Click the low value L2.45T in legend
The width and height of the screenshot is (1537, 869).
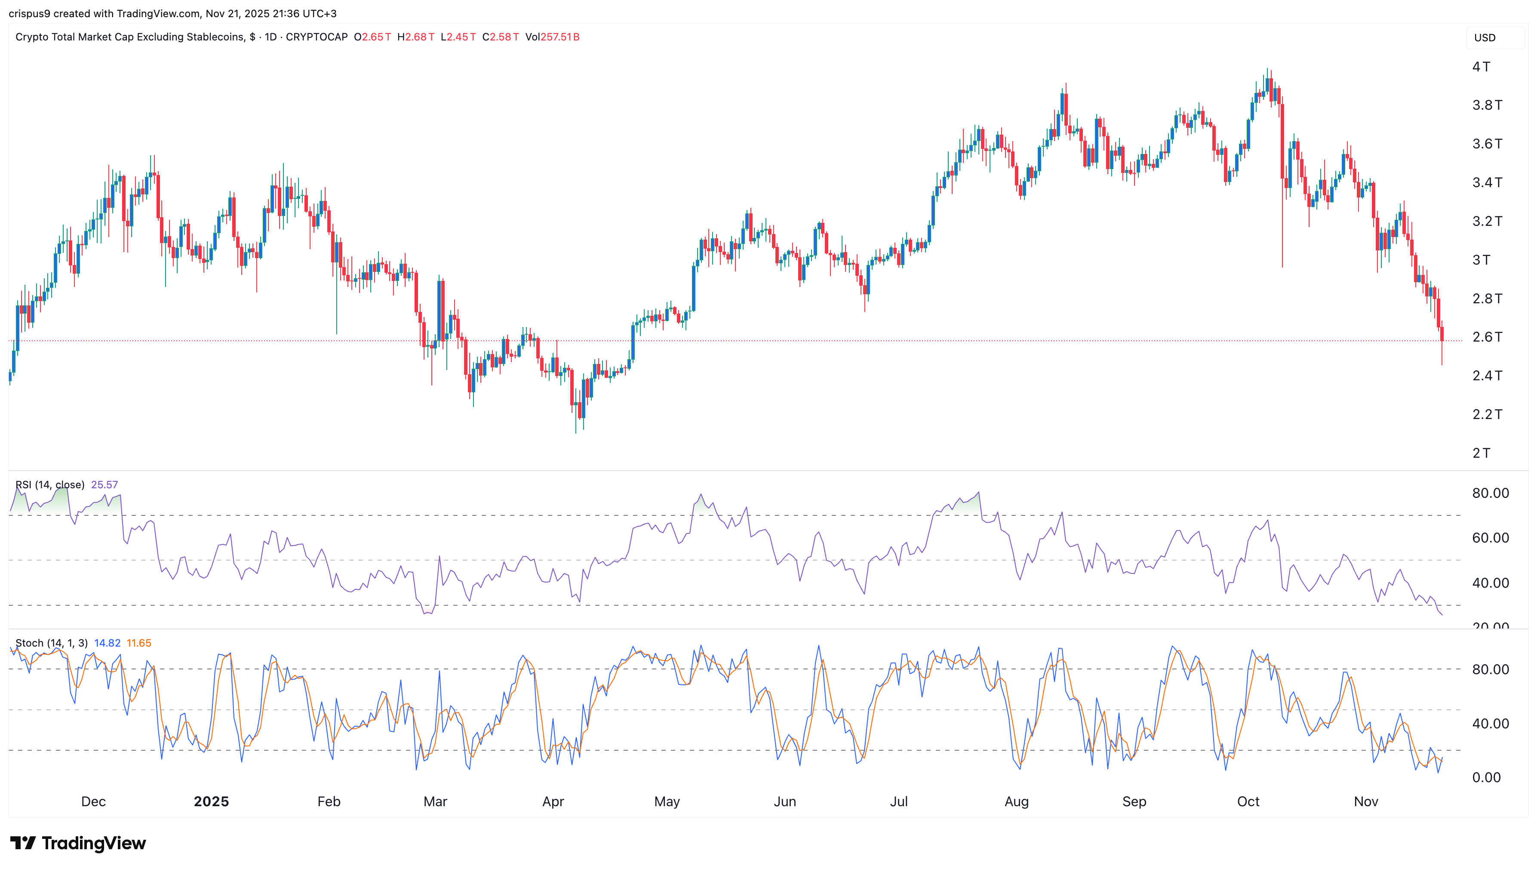point(458,37)
